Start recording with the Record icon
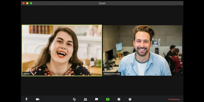204x102 pixels. (x=119, y=99)
